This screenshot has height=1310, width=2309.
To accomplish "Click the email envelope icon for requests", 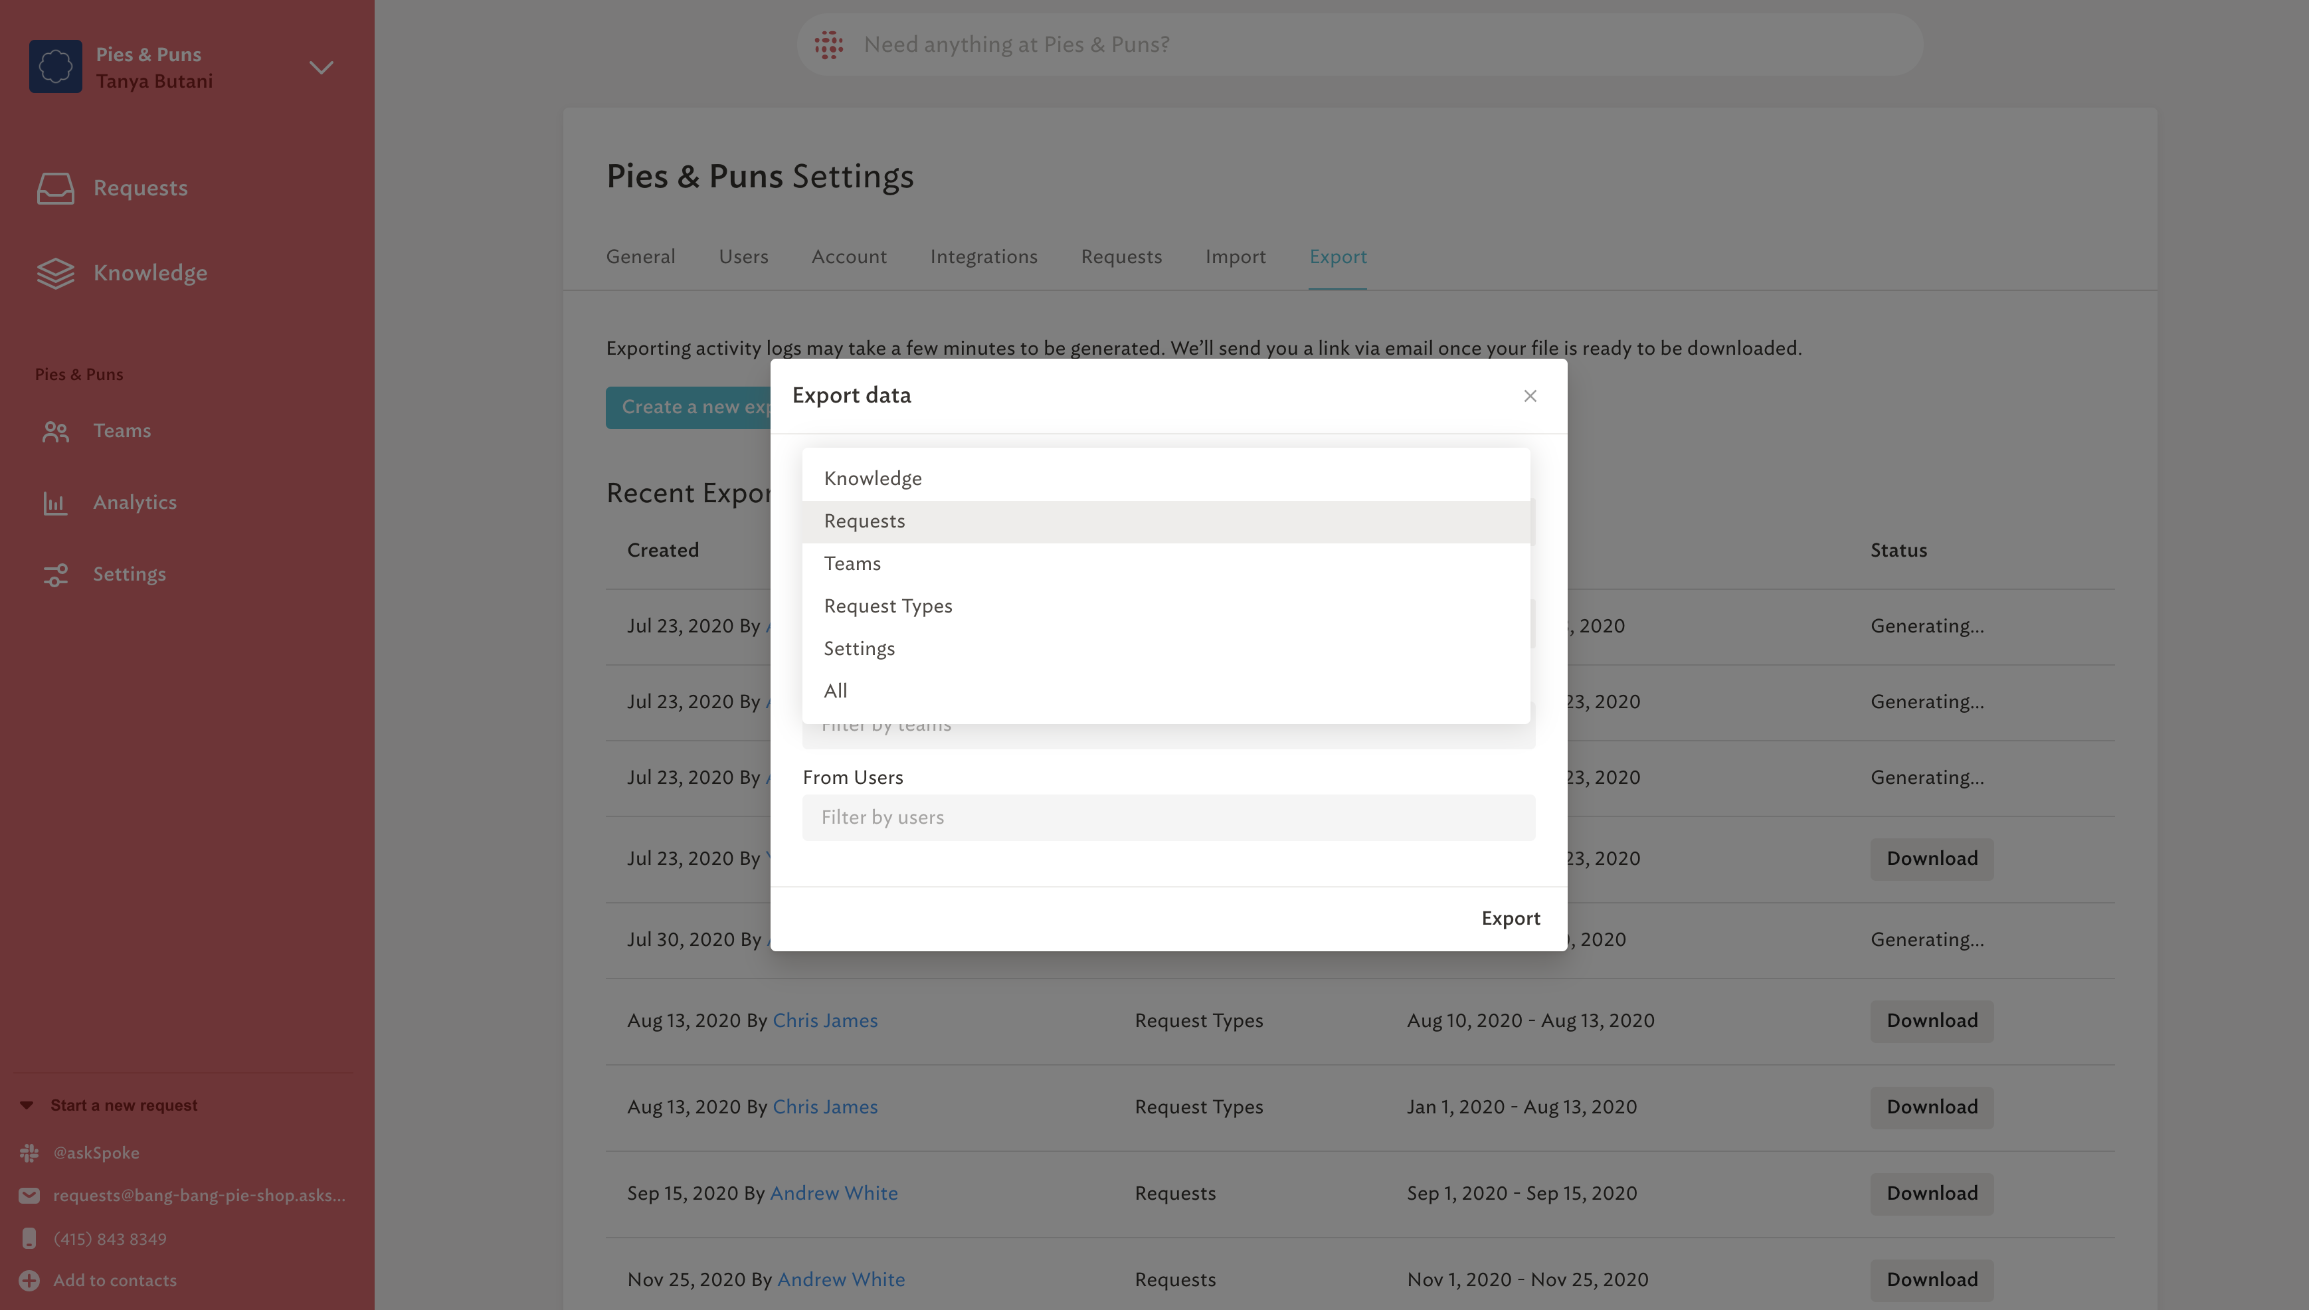I will (29, 1195).
